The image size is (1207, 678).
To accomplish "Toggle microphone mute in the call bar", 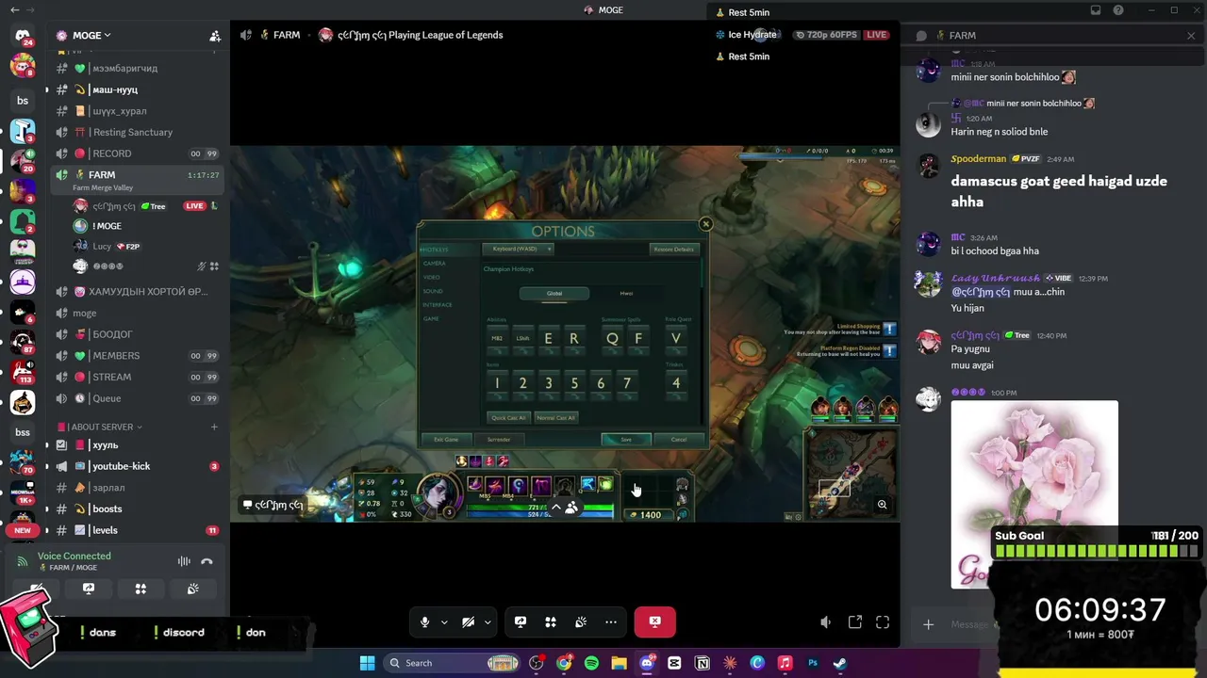I will [424, 621].
